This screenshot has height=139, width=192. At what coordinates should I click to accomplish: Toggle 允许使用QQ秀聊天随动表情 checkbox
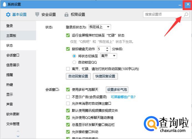(68, 118)
